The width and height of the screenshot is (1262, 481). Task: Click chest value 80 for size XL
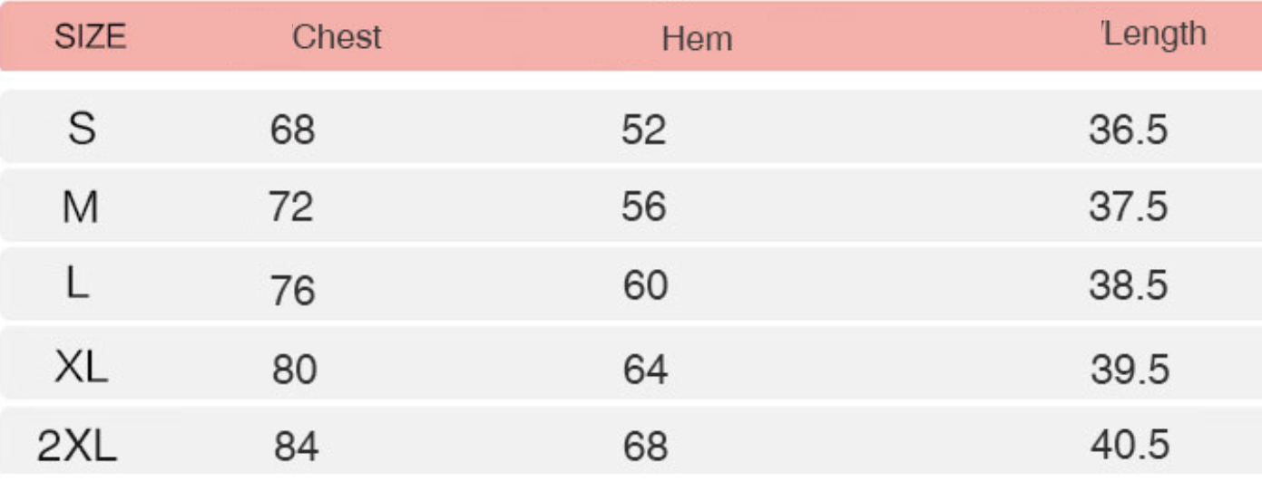point(294,370)
